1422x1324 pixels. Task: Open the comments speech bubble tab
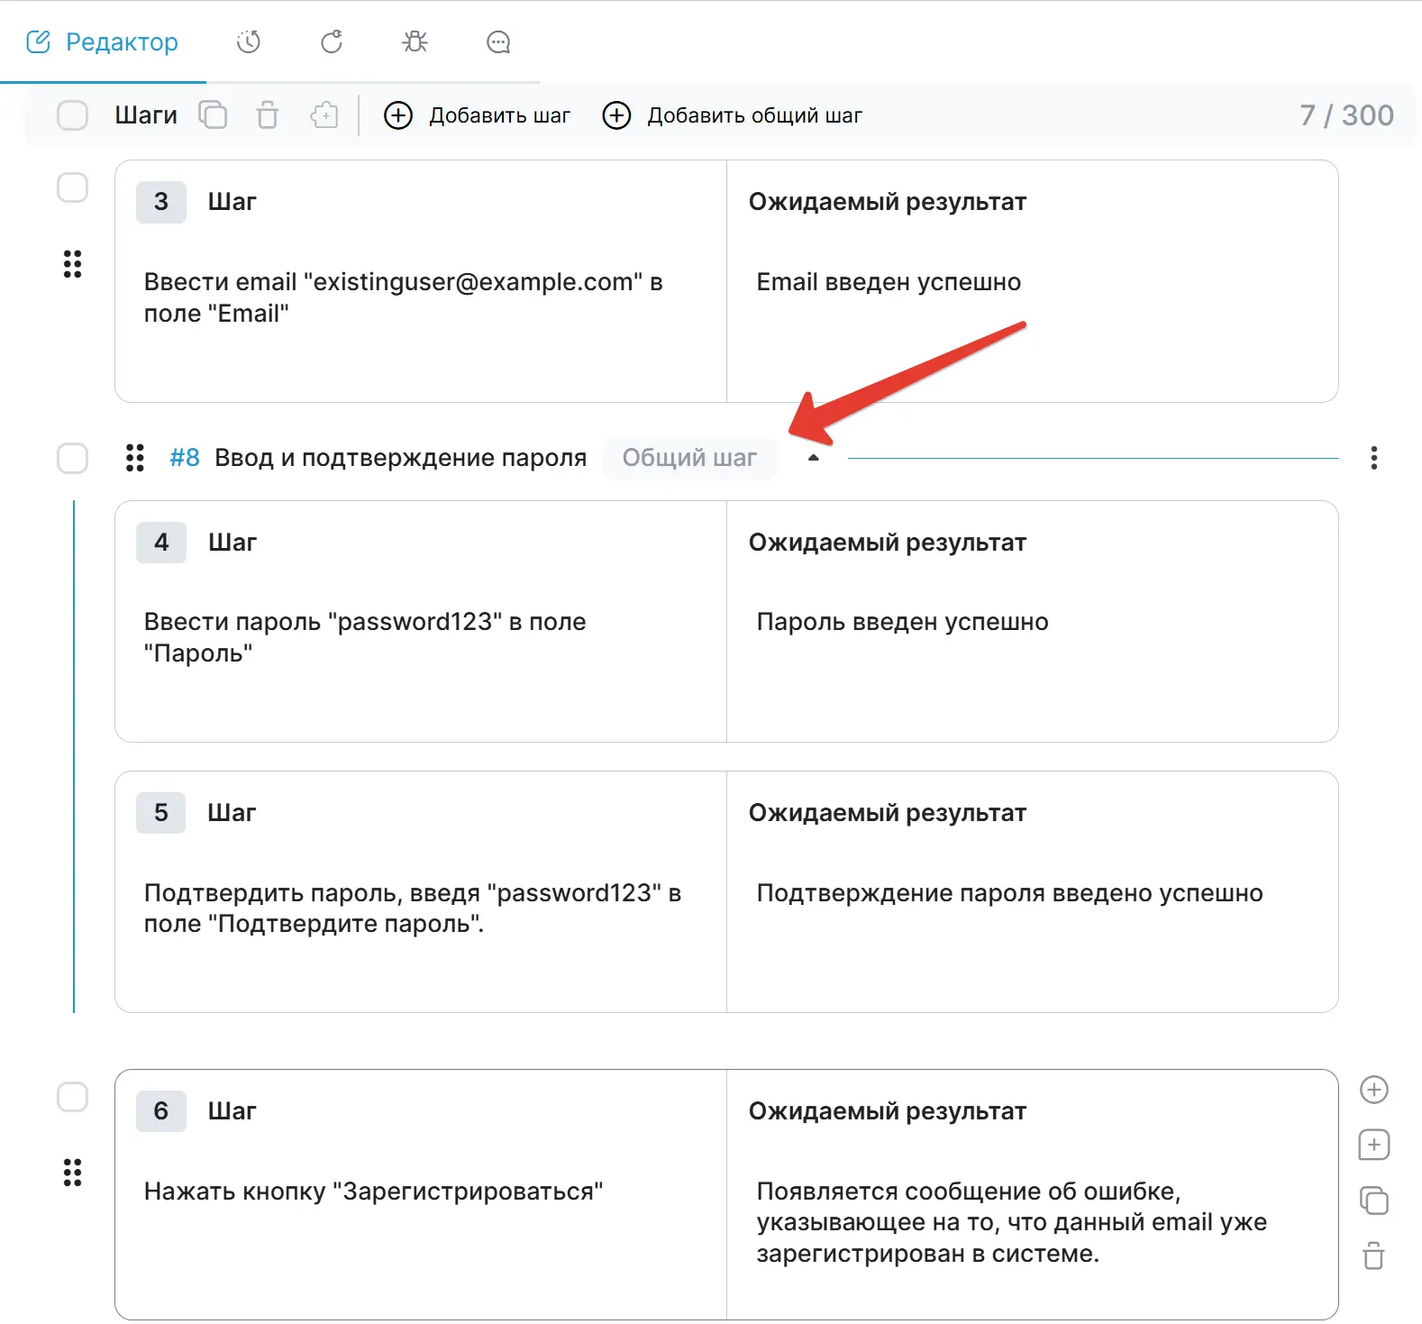pos(498,42)
